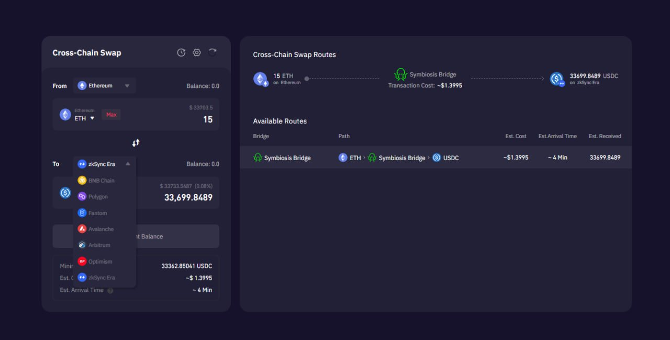Viewport: 670px width, 340px height.
Task: Click the Bridge column header
Action: coord(261,136)
